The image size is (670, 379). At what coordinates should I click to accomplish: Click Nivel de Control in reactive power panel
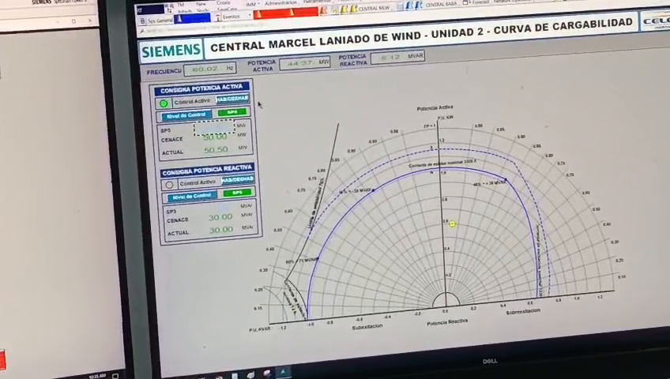192,197
